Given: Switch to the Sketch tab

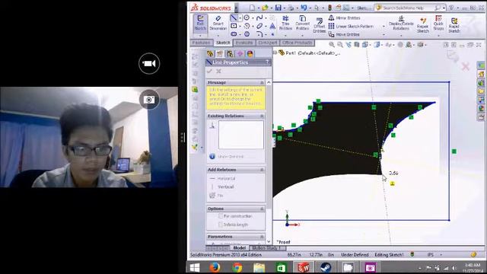Looking at the screenshot, I should 223,43.
